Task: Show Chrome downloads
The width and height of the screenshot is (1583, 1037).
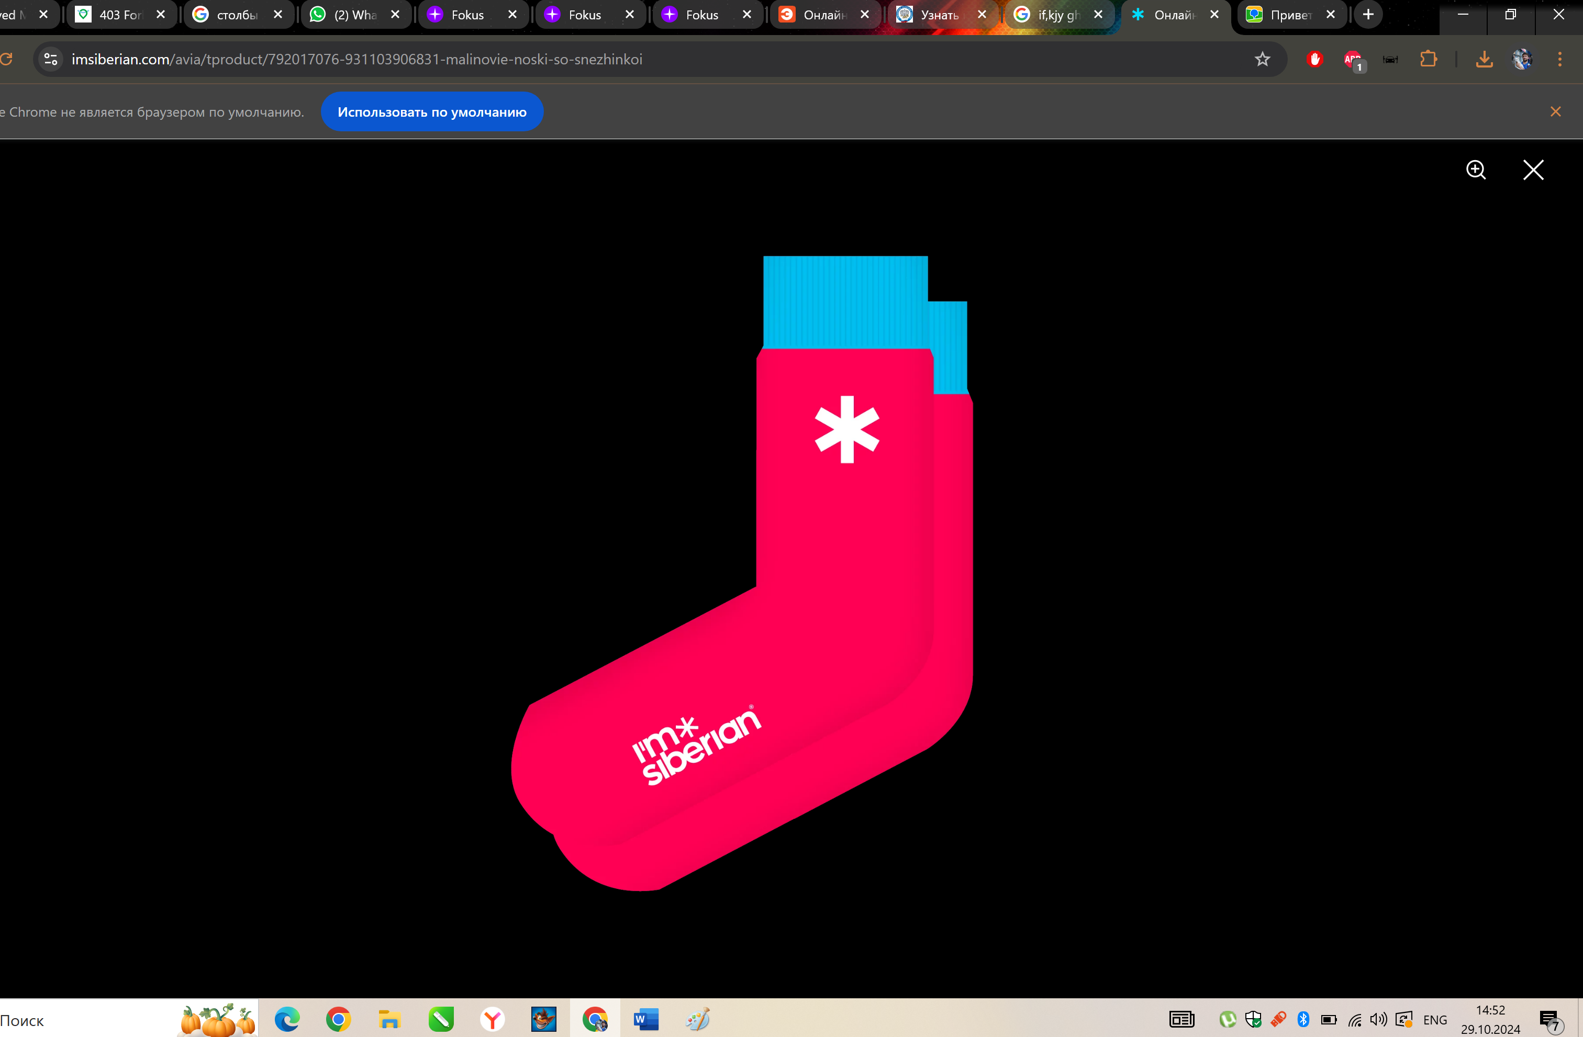Action: (x=1484, y=59)
